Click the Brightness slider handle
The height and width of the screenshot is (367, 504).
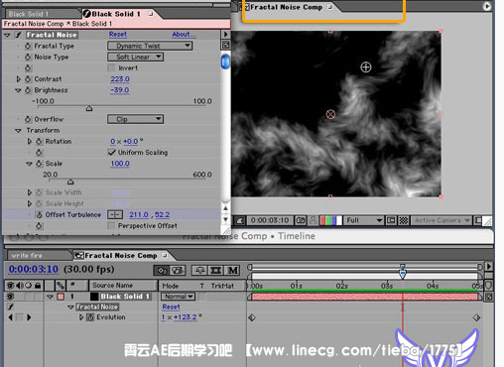tap(89, 109)
